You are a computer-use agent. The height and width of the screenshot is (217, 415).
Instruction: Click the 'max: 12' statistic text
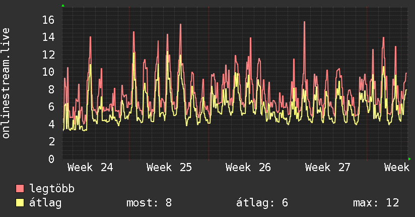point(376,203)
